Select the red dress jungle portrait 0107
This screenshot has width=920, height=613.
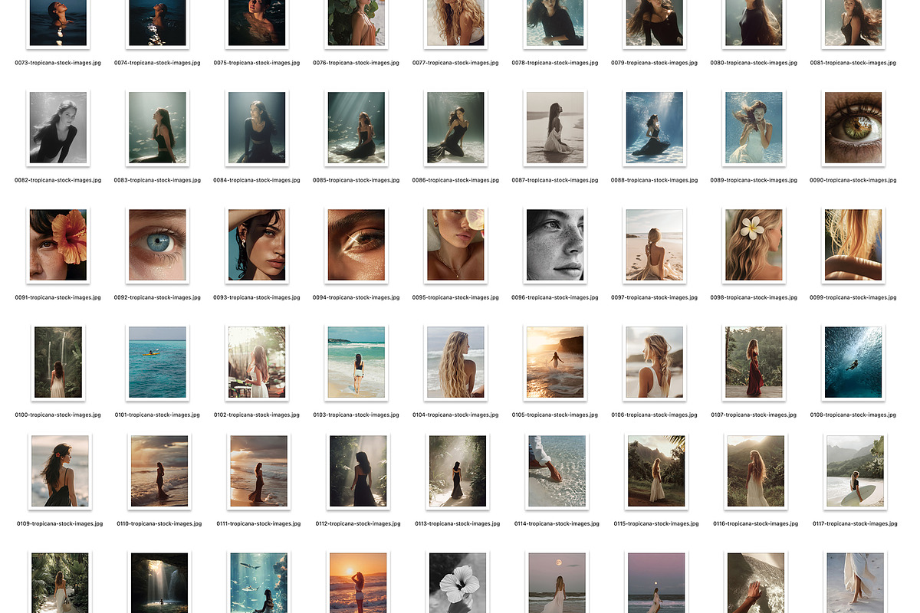pos(754,362)
